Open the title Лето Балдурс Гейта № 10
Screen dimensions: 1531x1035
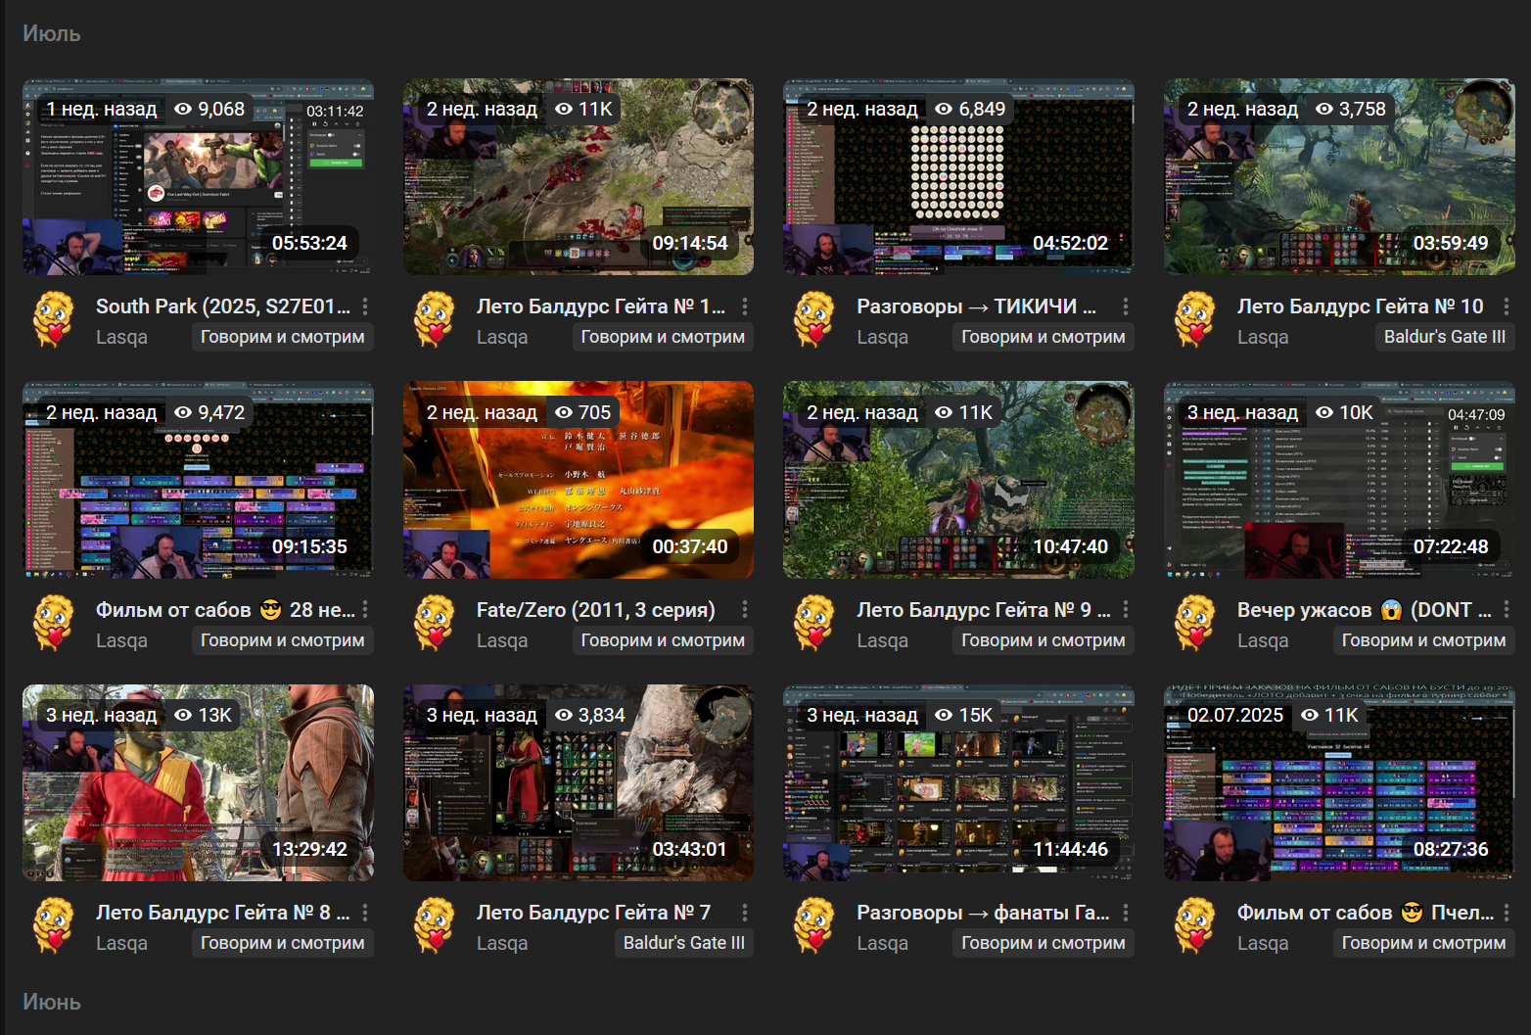[1361, 306]
